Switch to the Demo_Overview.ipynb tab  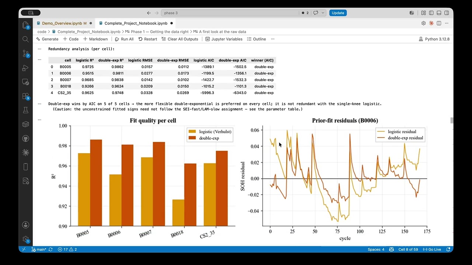(64, 23)
